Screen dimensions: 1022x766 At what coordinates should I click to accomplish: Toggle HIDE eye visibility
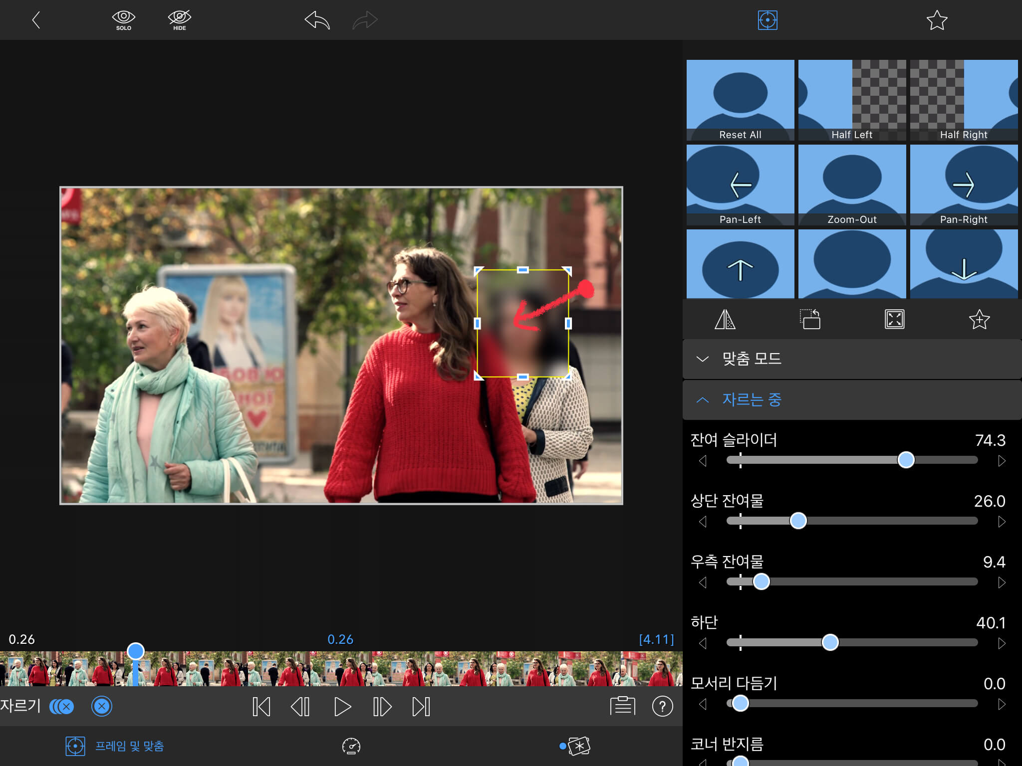(179, 20)
